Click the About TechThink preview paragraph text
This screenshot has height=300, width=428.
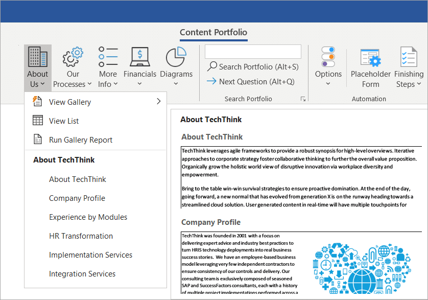pyautogui.click(x=299, y=177)
